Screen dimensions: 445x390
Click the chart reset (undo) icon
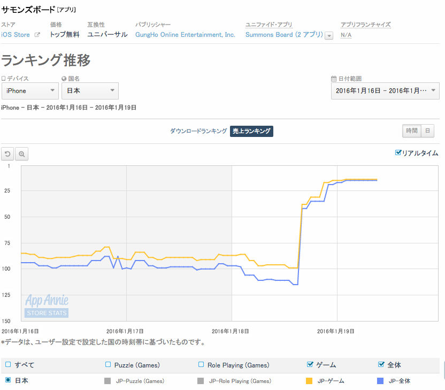click(7, 154)
